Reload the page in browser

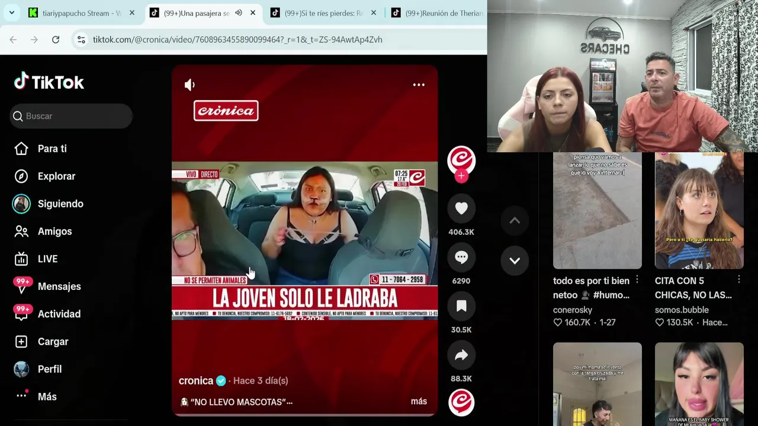[56, 40]
